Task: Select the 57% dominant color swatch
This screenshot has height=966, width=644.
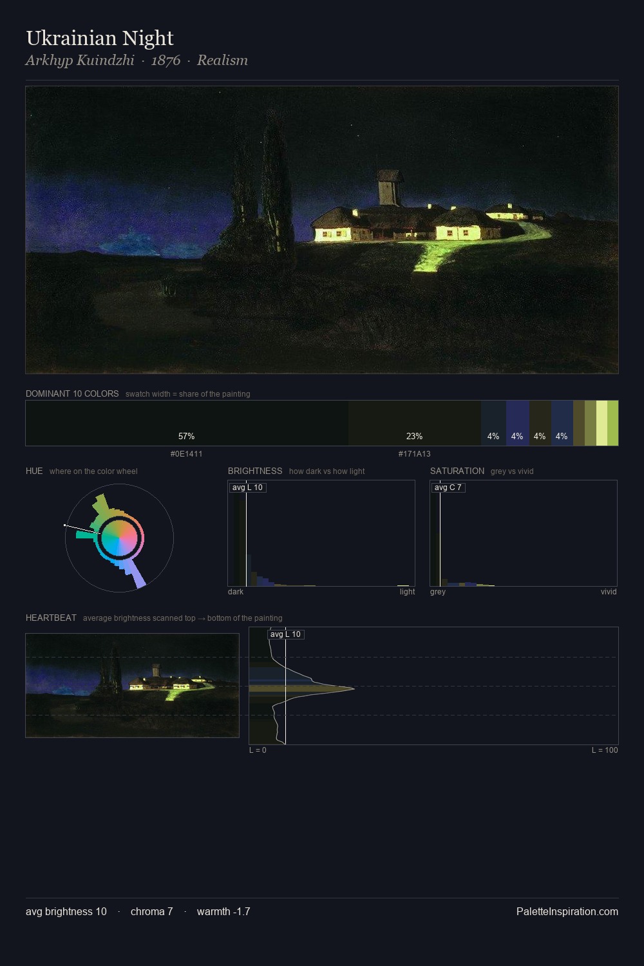Action: pos(187,423)
